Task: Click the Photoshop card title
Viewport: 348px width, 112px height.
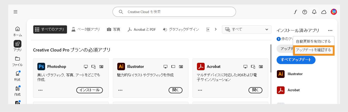Action: click(56, 66)
